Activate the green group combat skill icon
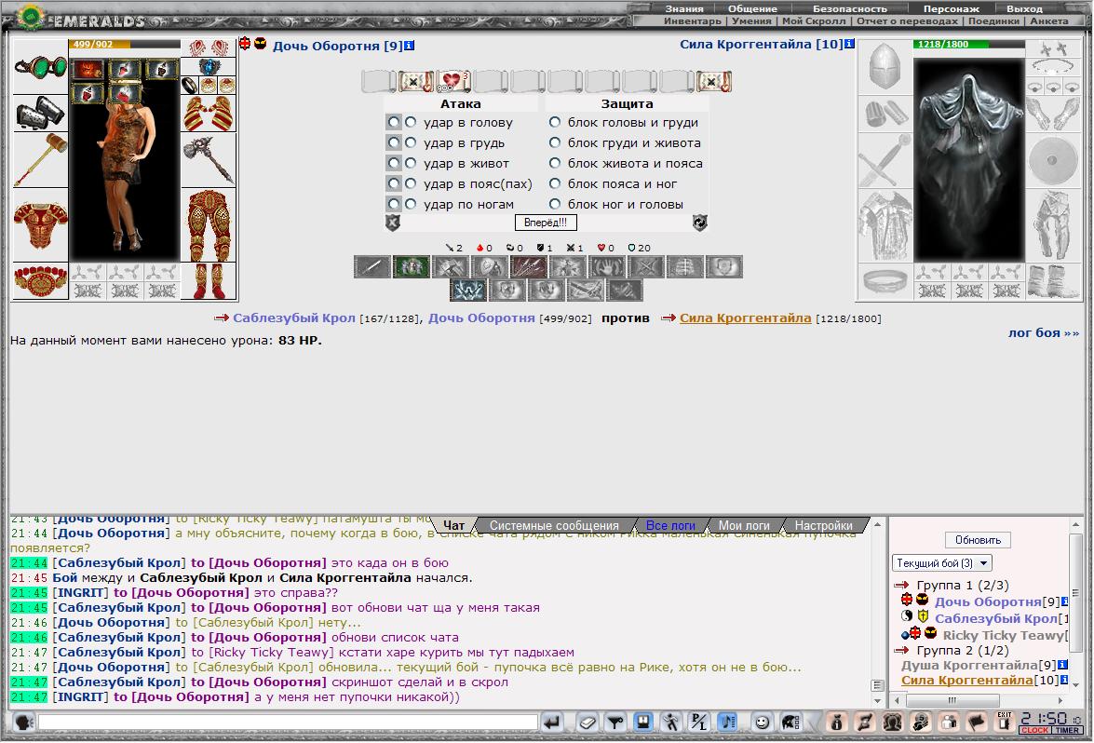This screenshot has width=1094, height=743. (x=411, y=266)
